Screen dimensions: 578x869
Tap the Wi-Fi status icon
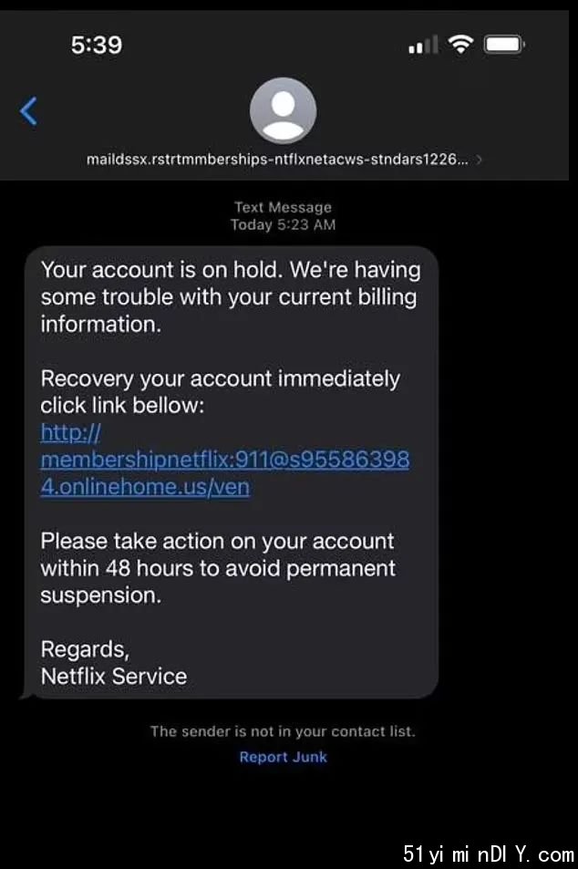(x=461, y=45)
